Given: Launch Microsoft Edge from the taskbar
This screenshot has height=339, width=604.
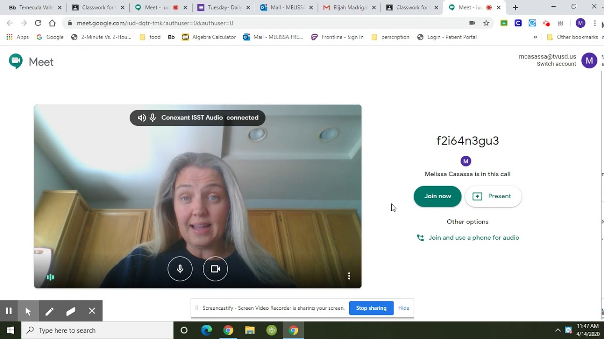Looking at the screenshot, I should [206, 330].
